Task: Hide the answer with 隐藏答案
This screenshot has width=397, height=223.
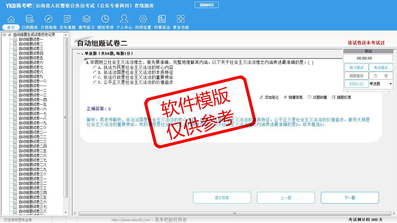Action: [293, 97]
